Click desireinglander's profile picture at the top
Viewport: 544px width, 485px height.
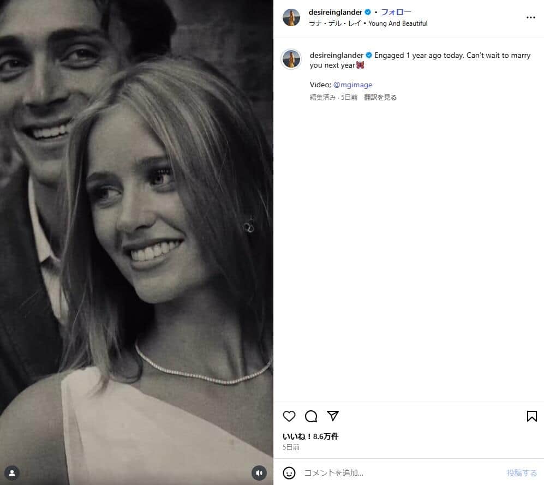pos(291,17)
